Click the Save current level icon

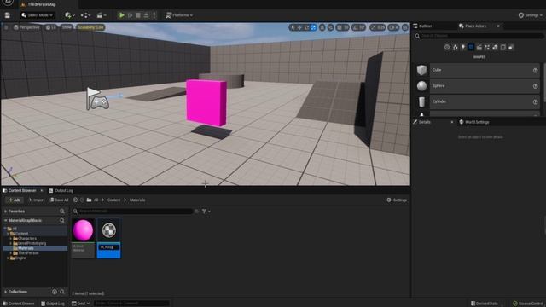8,15
